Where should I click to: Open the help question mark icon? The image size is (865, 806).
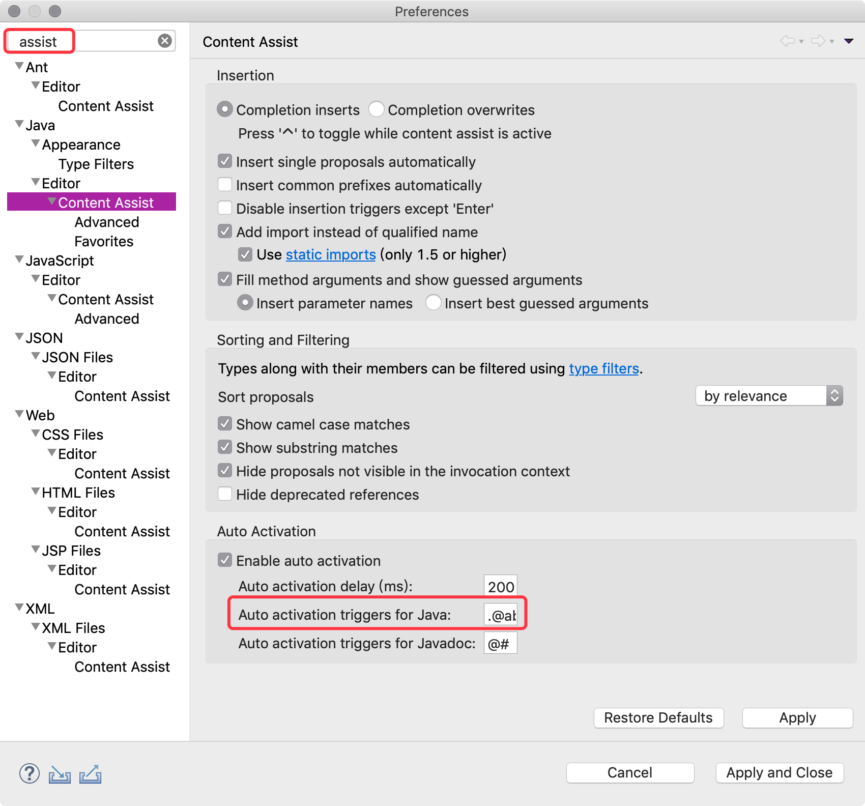pyautogui.click(x=30, y=773)
